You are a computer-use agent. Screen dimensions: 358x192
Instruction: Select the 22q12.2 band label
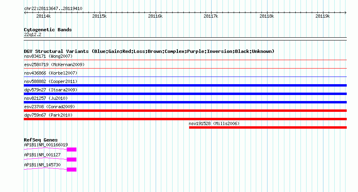click(33, 34)
